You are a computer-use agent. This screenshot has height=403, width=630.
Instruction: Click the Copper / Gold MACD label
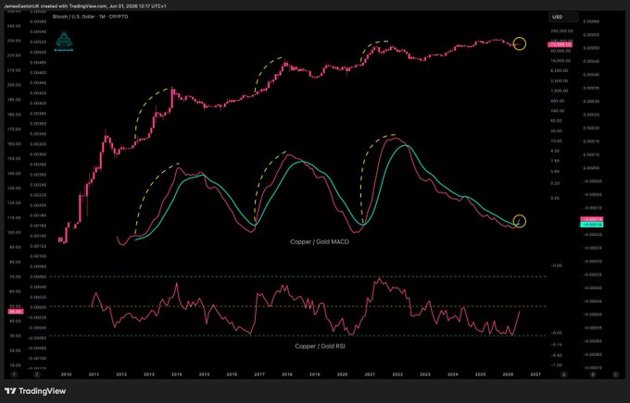click(x=320, y=242)
